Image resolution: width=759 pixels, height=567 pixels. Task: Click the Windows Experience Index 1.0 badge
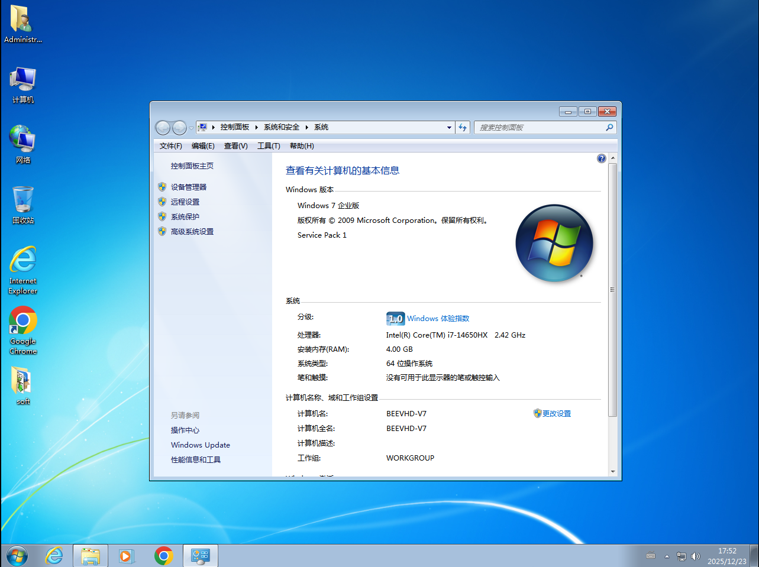395,319
